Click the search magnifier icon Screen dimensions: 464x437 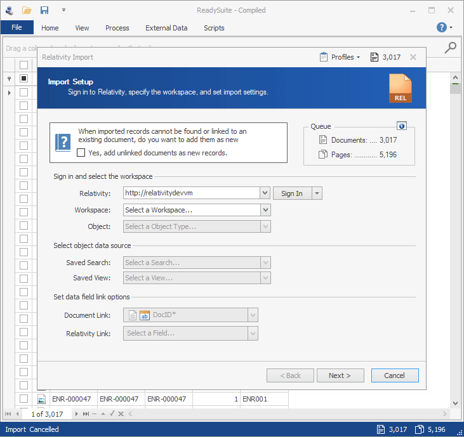pos(451,48)
